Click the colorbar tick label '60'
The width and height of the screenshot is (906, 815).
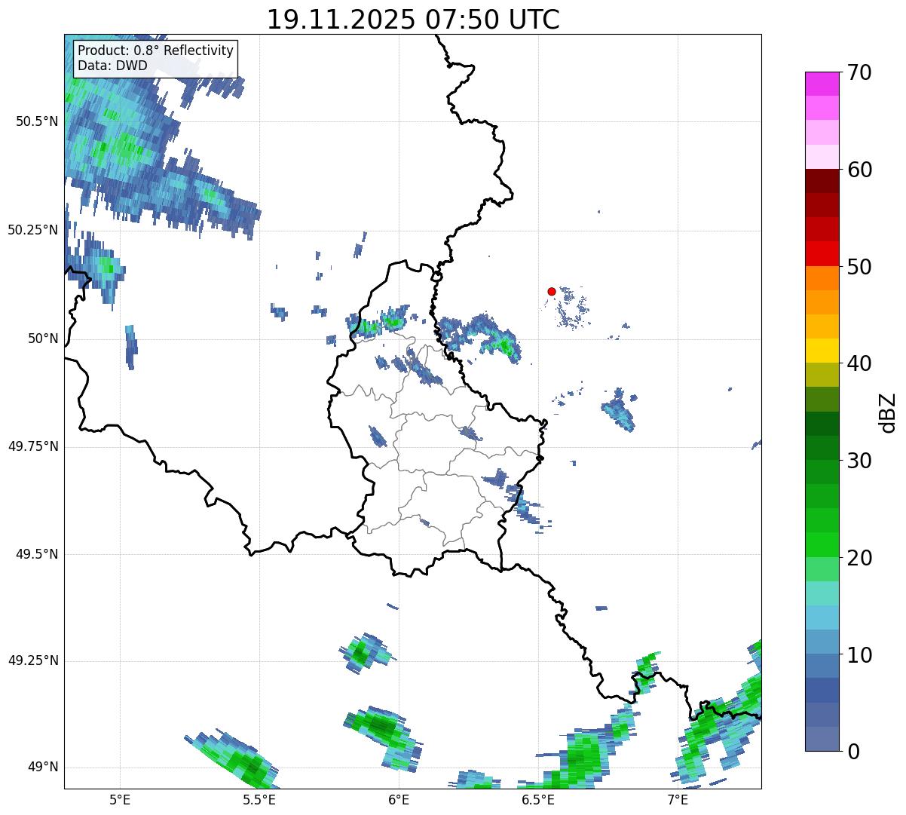coord(859,170)
